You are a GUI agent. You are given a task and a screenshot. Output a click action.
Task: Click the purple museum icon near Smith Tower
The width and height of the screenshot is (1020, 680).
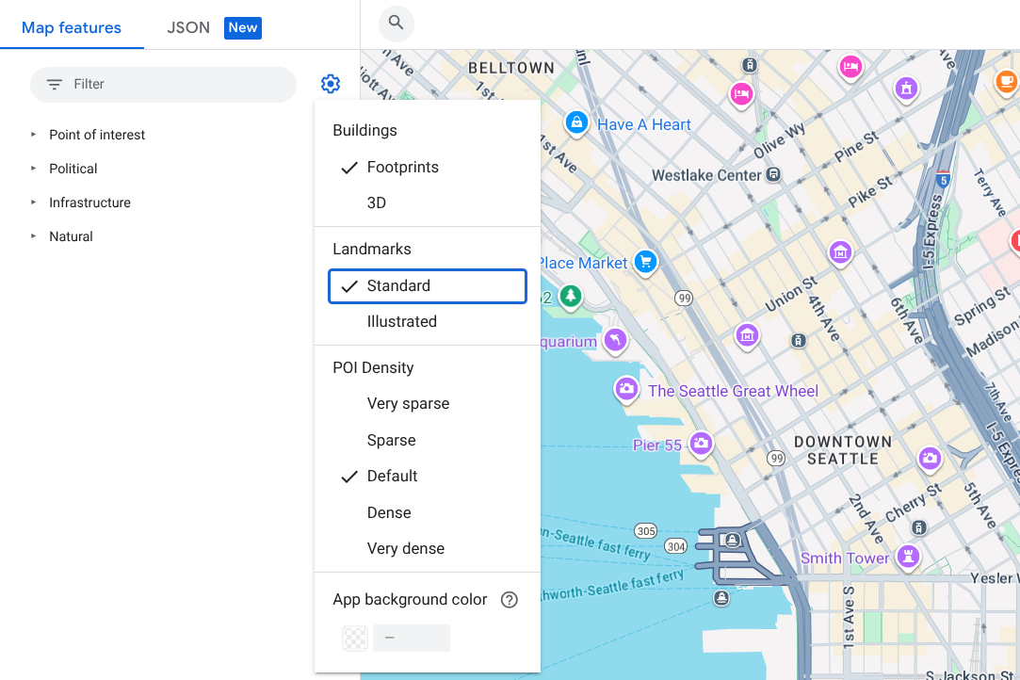[x=907, y=558]
